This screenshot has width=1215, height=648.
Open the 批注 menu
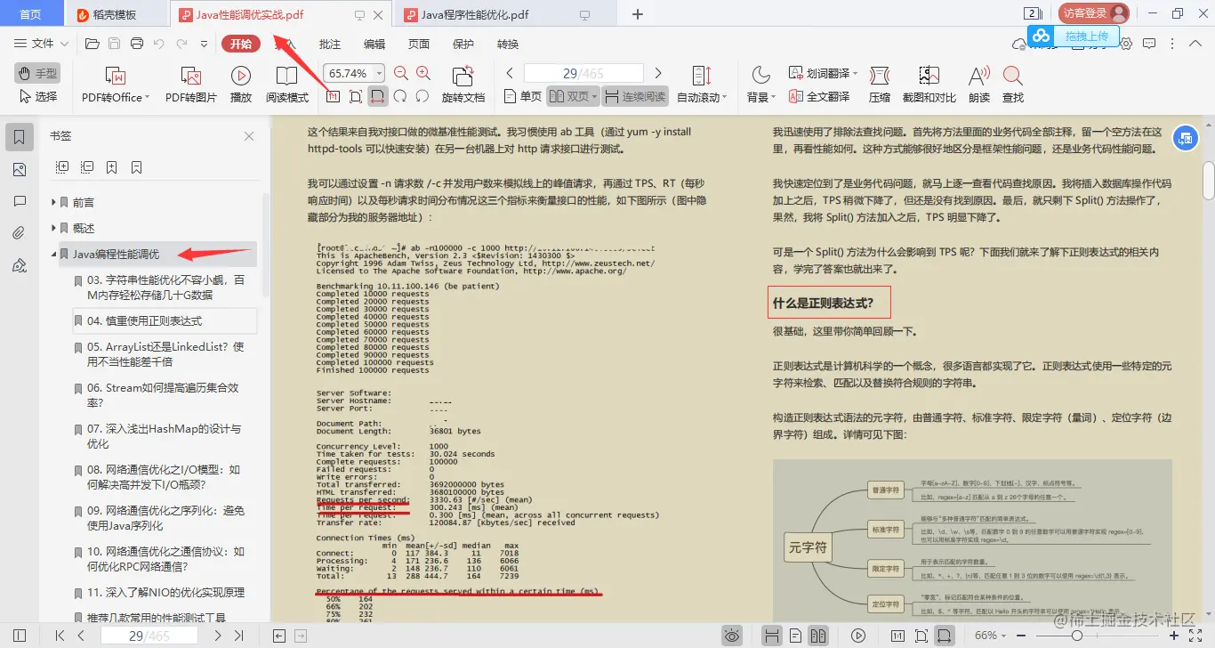(328, 43)
